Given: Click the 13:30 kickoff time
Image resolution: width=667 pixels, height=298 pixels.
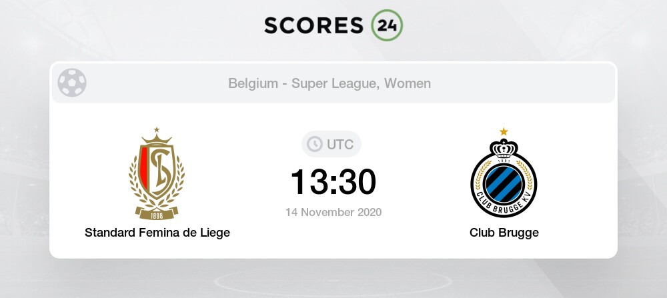Looking at the screenshot, I should coord(333,182).
